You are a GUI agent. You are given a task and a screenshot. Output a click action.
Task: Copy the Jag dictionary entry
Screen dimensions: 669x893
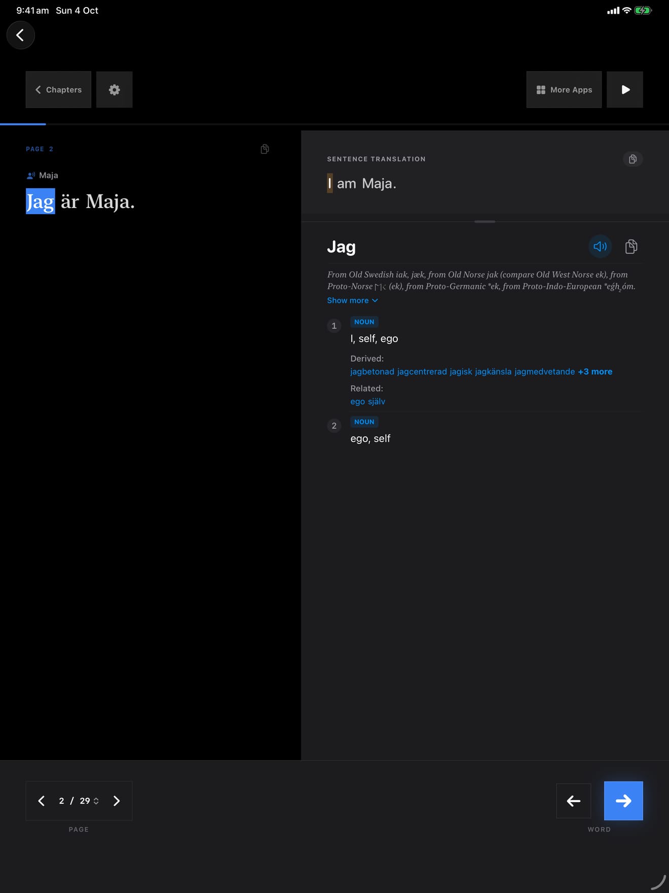[631, 247]
